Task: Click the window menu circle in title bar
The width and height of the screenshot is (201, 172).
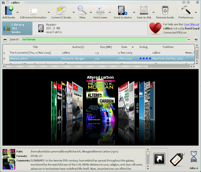Action: 8,3
